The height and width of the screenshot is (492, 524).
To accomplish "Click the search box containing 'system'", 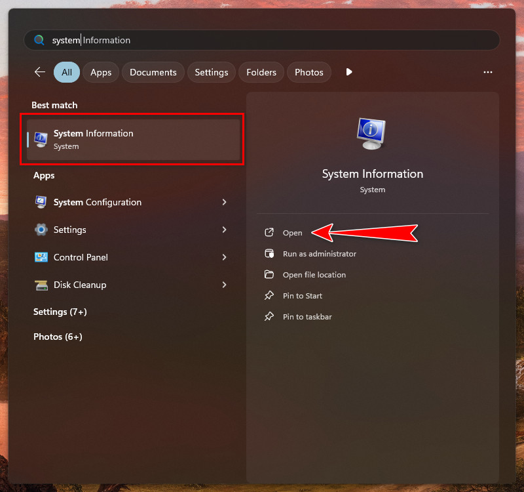I will tap(261, 40).
